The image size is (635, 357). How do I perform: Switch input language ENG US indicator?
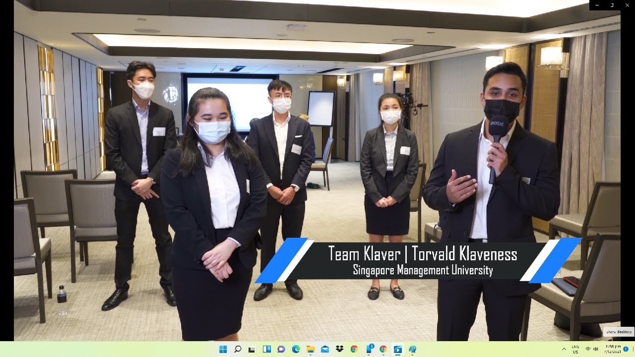(575, 349)
